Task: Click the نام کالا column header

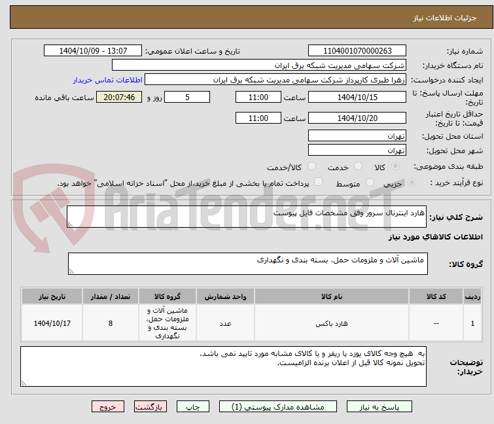Action: (332, 296)
